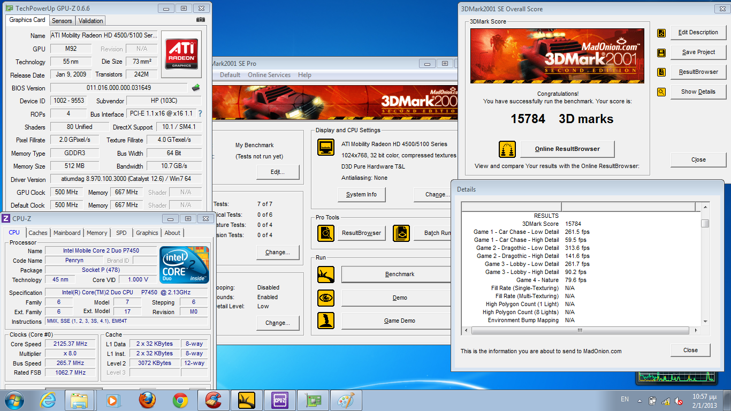731x411 pixels.
Task: Open the Mainboard tab in CPU-Z
Action: tap(67, 233)
